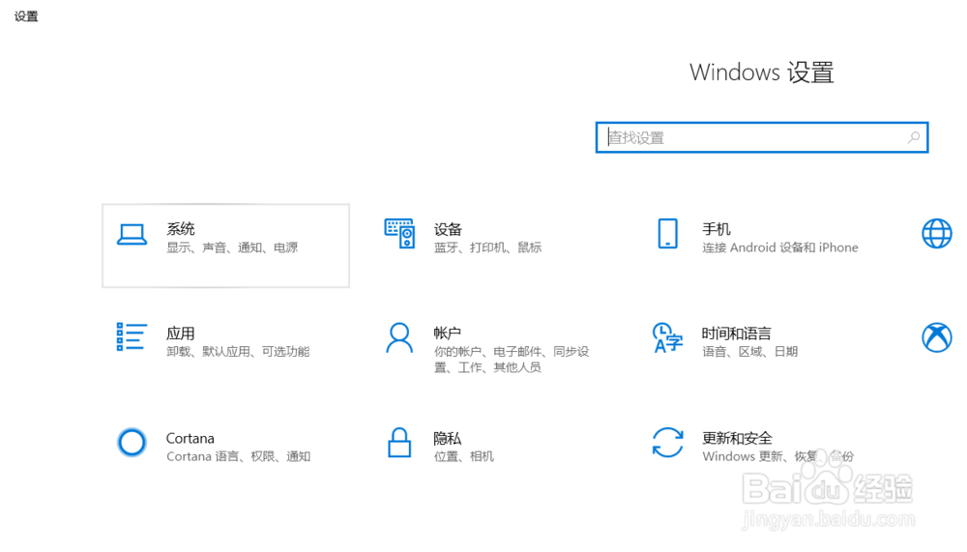The width and height of the screenshot is (967, 552).
Task: Click the Windows 更新、恢复 description text
Action: pos(778,456)
